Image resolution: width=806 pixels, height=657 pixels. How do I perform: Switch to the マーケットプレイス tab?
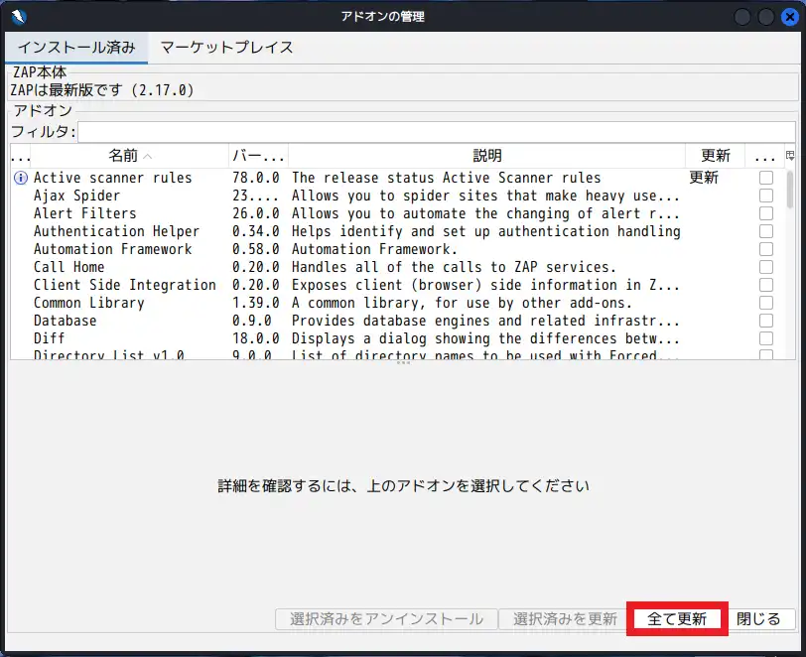pyautogui.click(x=227, y=46)
